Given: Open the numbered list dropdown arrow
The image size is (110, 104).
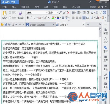Looking at the screenshot, I should (81, 13).
